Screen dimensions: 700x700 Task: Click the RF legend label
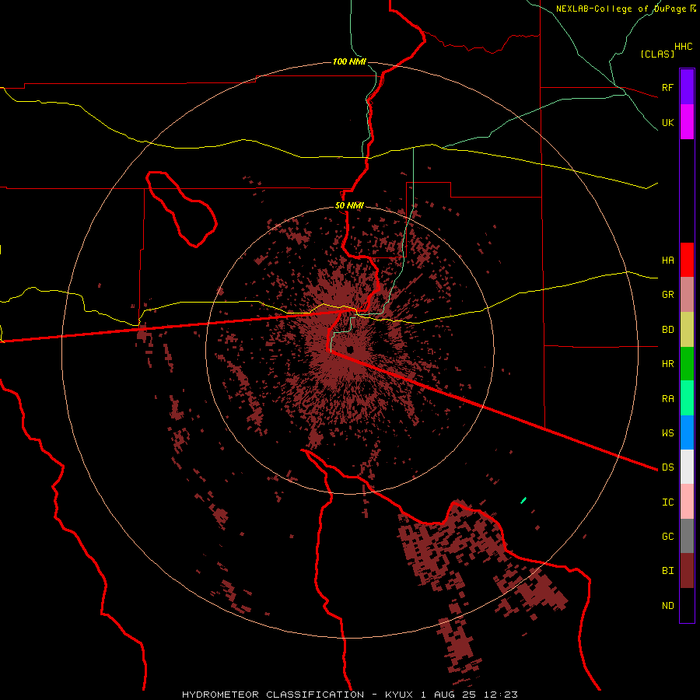(x=667, y=87)
